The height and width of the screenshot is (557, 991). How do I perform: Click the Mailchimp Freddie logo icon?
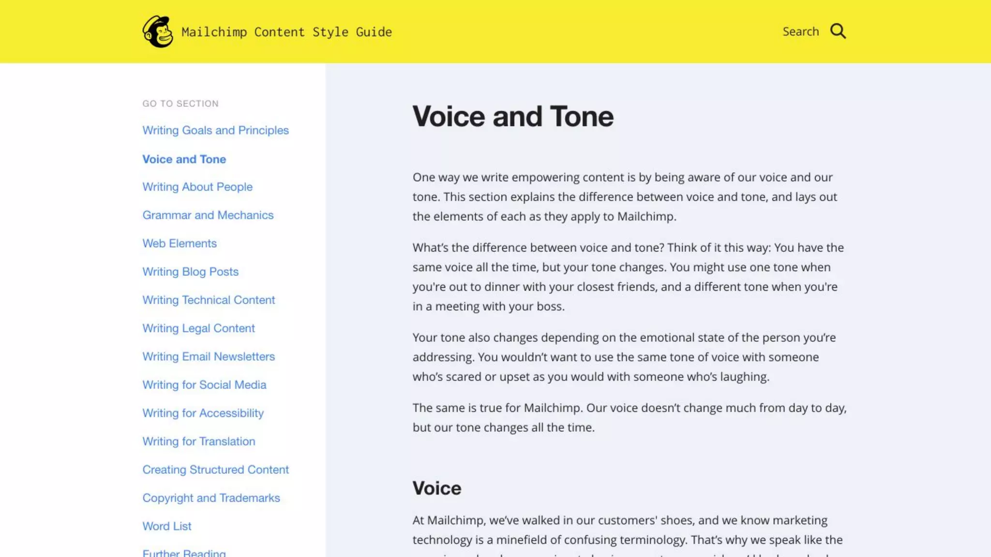point(158,32)
